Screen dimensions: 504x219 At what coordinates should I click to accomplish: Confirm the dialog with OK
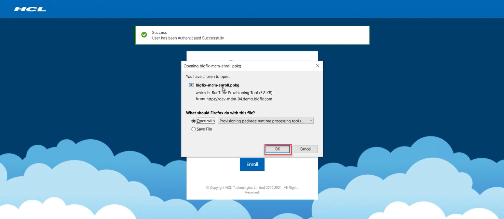pyautogui.click(x=277, y=149)
